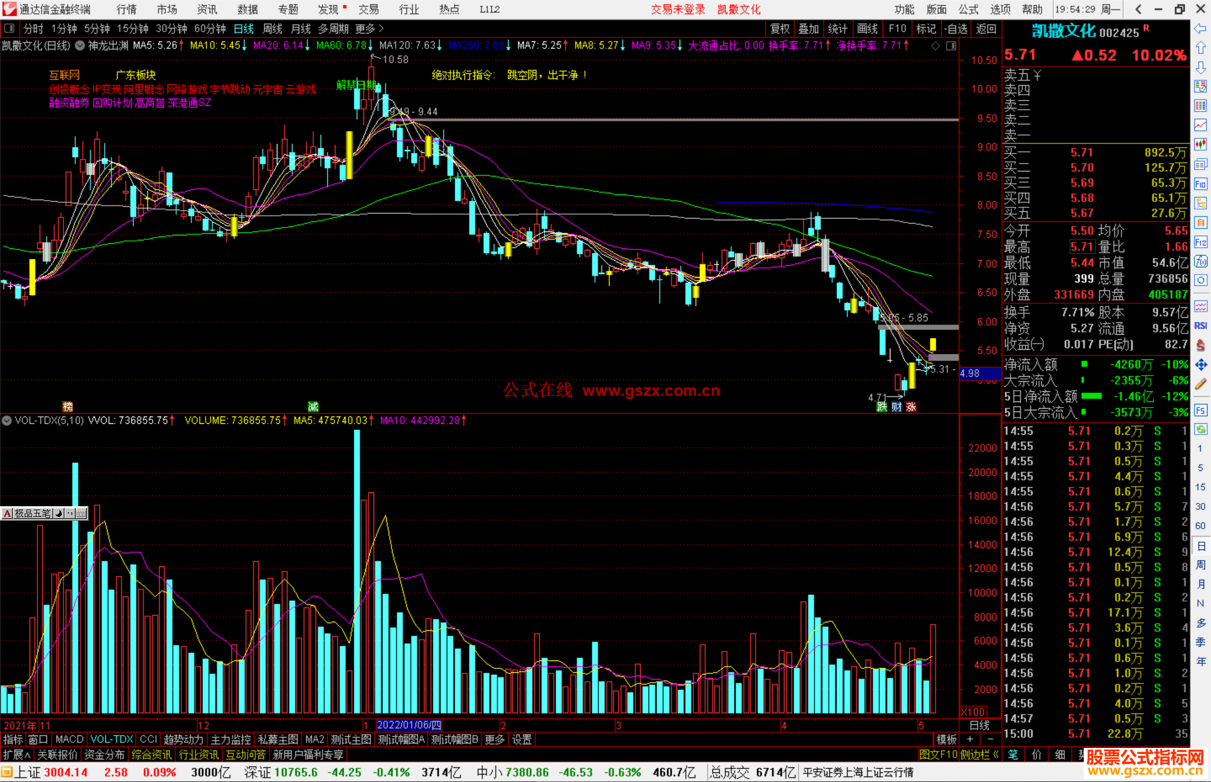Switch to 月 monthly period in sidebar
Image resolution: width=1211 pixels, height=782 pixels.
pos(1200,584)
